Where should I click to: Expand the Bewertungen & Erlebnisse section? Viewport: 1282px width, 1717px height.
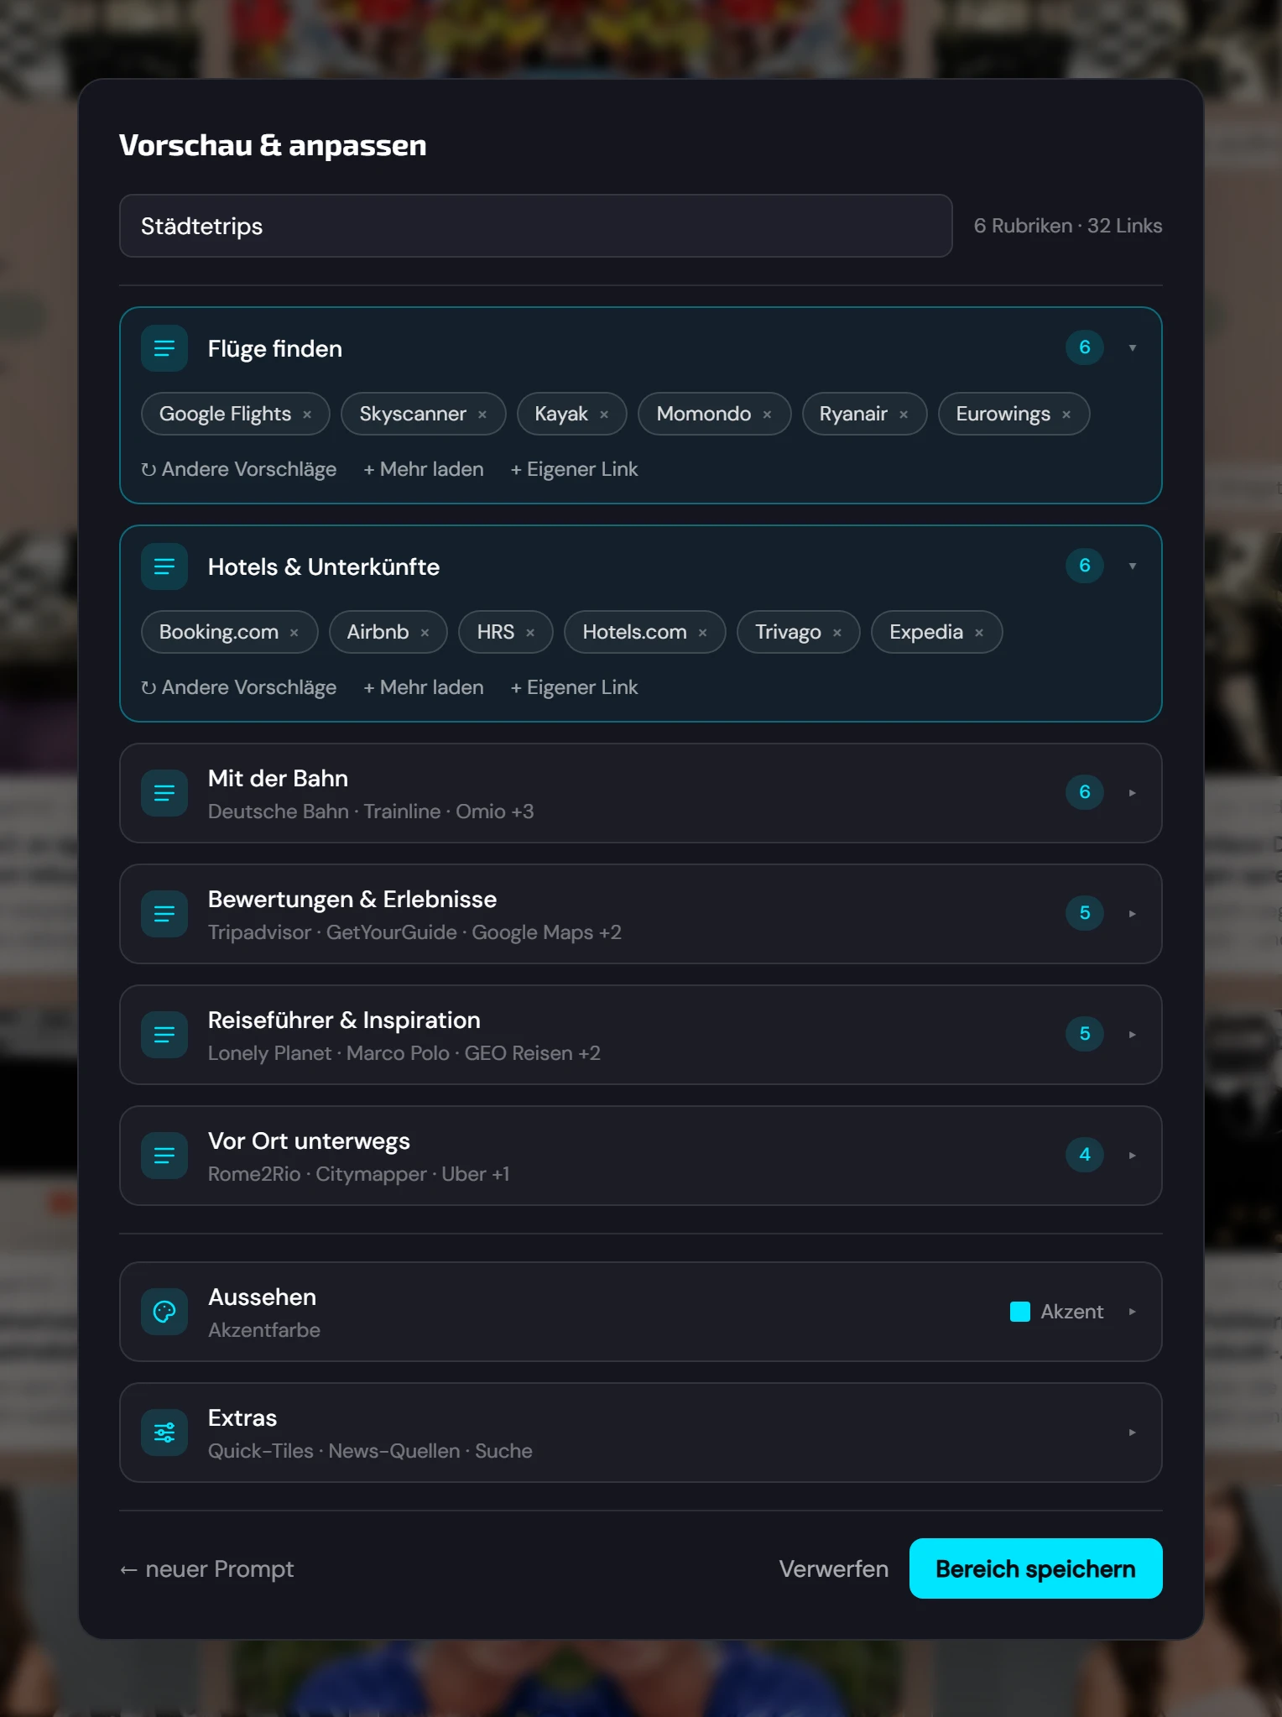coord(1133,914)
